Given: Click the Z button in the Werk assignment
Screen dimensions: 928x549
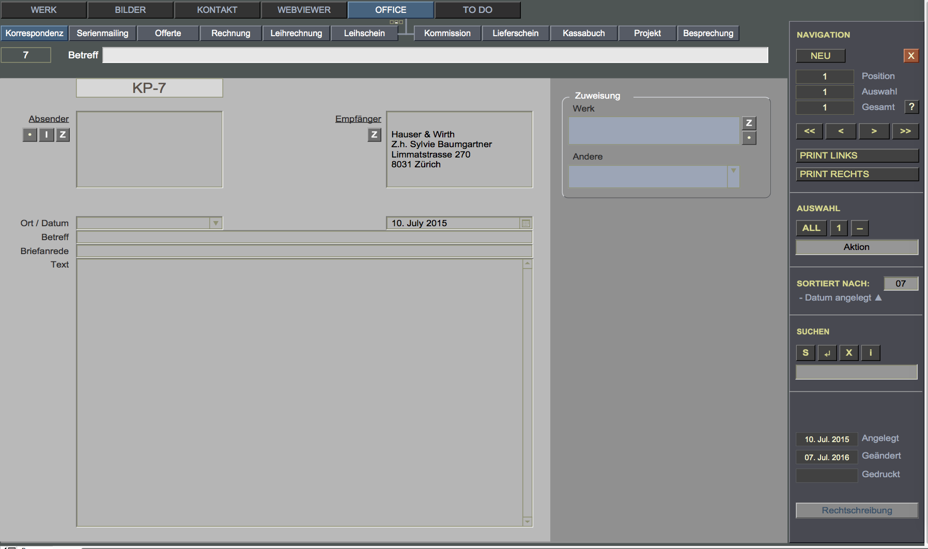Looking at the screenshot, I should click(749, 123).
